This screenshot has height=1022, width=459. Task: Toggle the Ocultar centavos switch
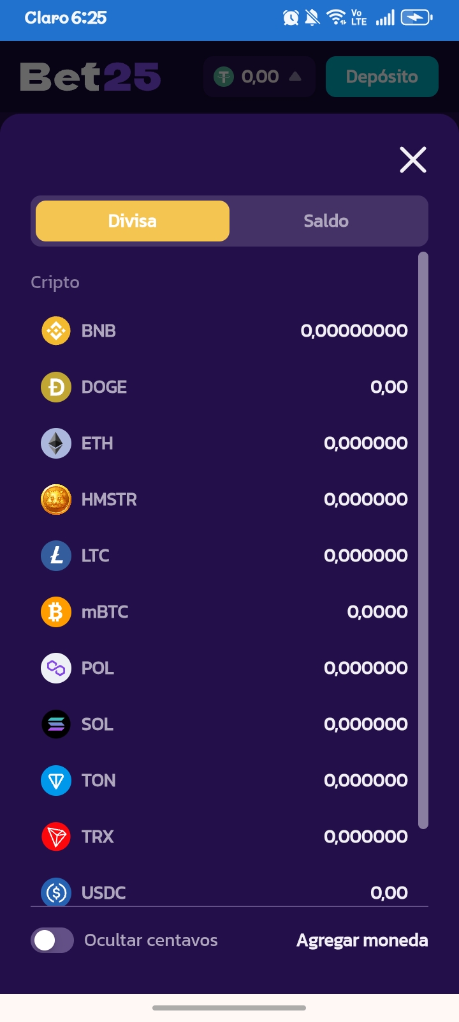coord(52,940)
